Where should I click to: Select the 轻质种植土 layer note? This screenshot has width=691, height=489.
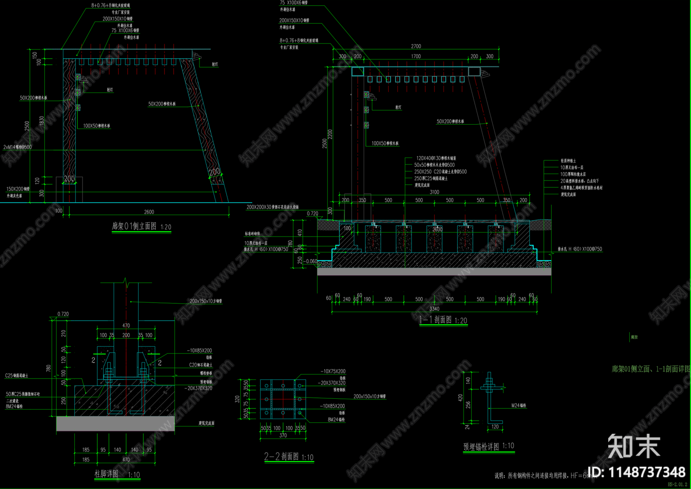(x=568, y=161)
